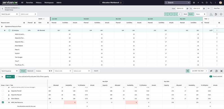Open the Workspaces menu

(49, 3)
